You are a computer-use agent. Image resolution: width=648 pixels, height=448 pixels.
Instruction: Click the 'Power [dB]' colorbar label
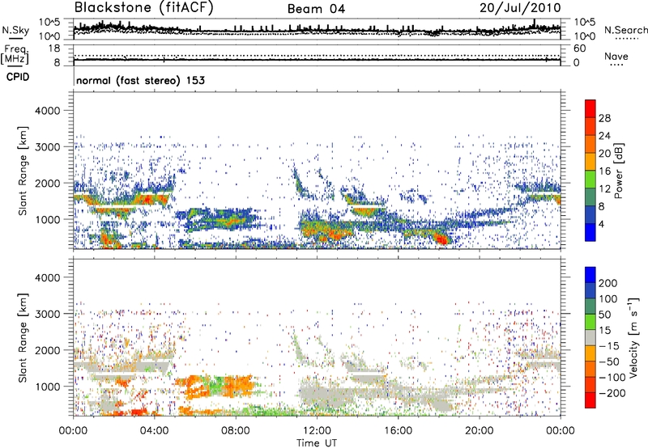tap(618, 171)
